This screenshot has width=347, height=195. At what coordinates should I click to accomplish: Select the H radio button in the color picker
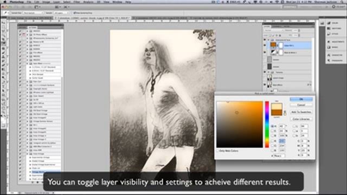pos(272,126)
